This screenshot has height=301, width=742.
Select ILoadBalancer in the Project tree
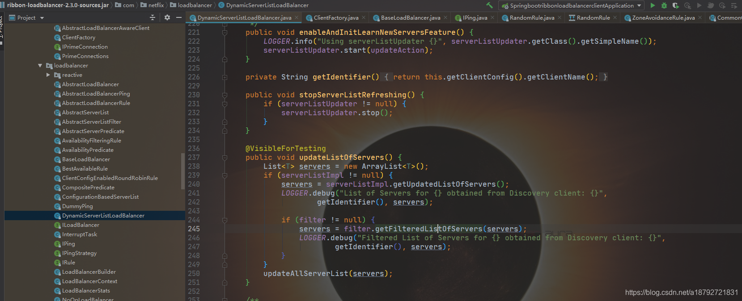pos(81,225)
